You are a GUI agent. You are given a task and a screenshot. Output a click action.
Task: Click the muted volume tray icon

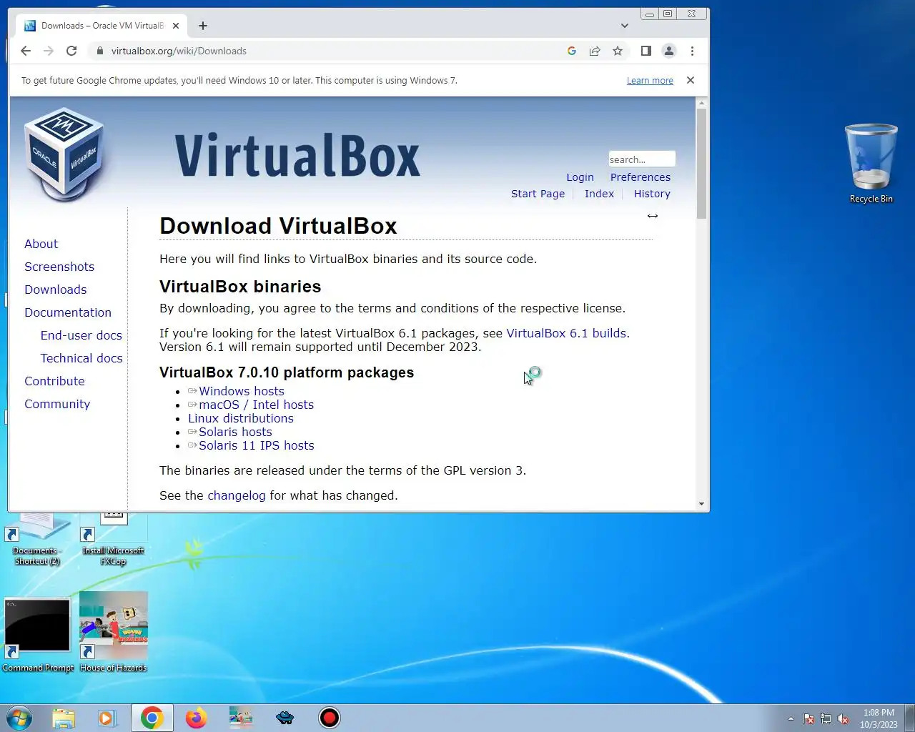[x=843, y=718]
